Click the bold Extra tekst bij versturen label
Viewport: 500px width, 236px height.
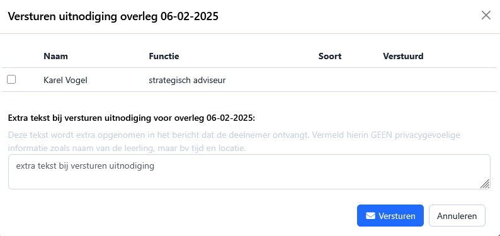[x=132, y=118]
